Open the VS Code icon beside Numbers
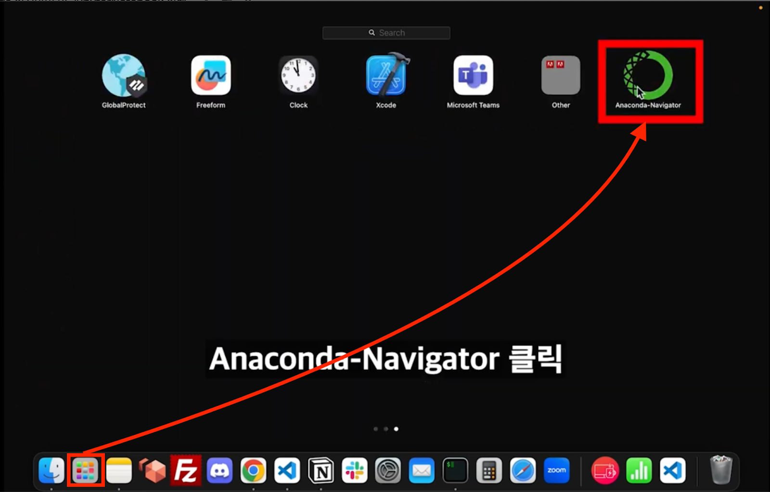 pos(672,470)
